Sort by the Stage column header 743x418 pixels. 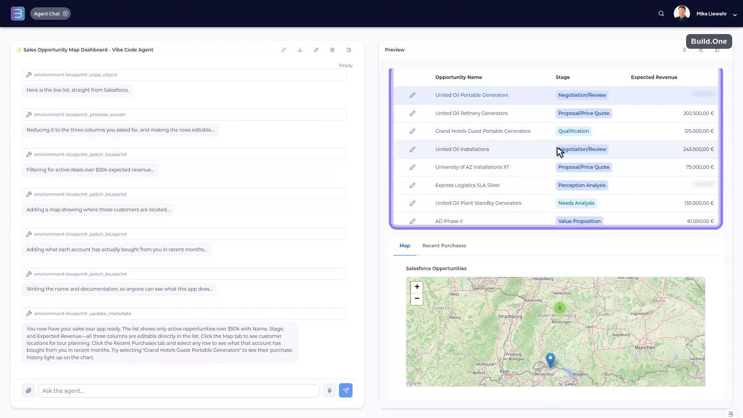(563, 77)
